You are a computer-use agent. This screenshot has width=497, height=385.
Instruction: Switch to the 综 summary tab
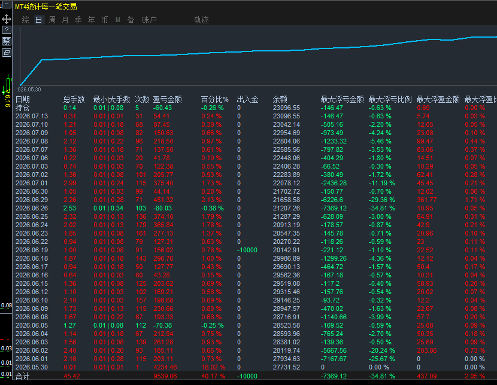[25, 20]
